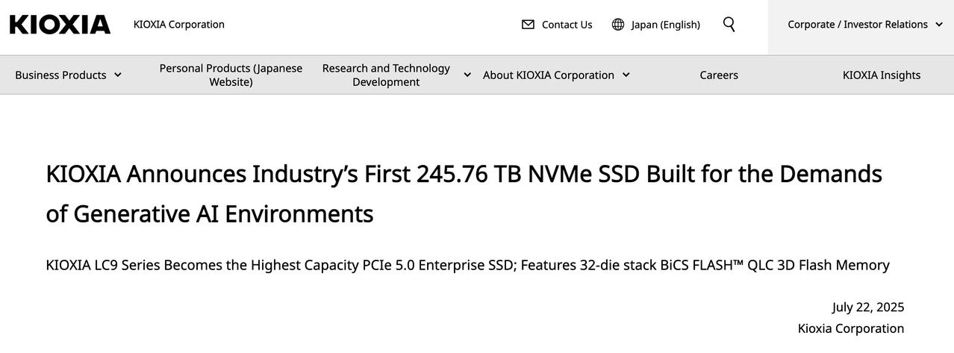Expand About KIOXIA Corporation chevron
954x353 pixels.
(x=626, y=75)
